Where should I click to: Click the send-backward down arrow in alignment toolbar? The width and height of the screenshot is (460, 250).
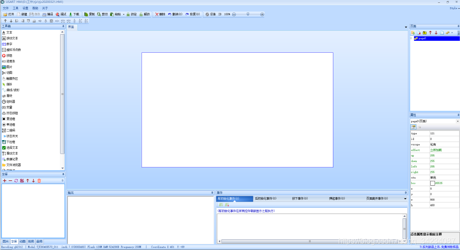(11, 21)
